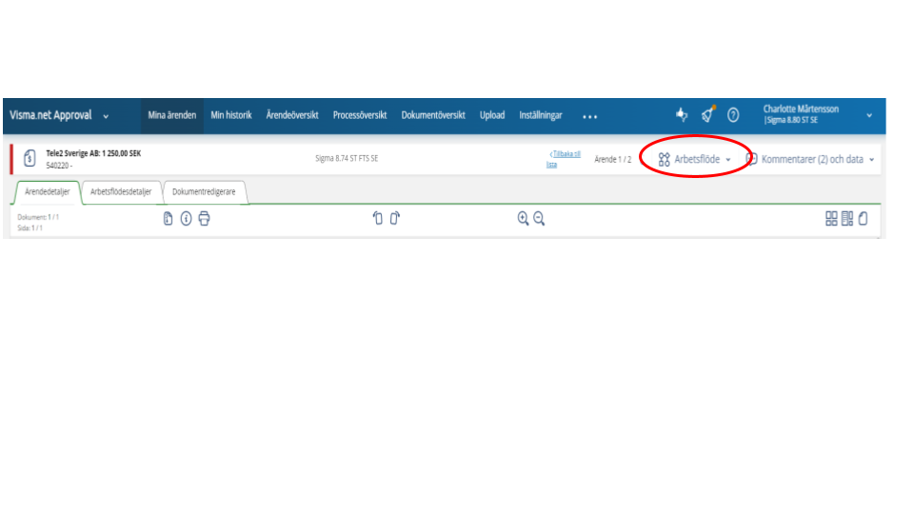Print the document with the printer icon
Screen dimensions: 914x514
(204, 219)
